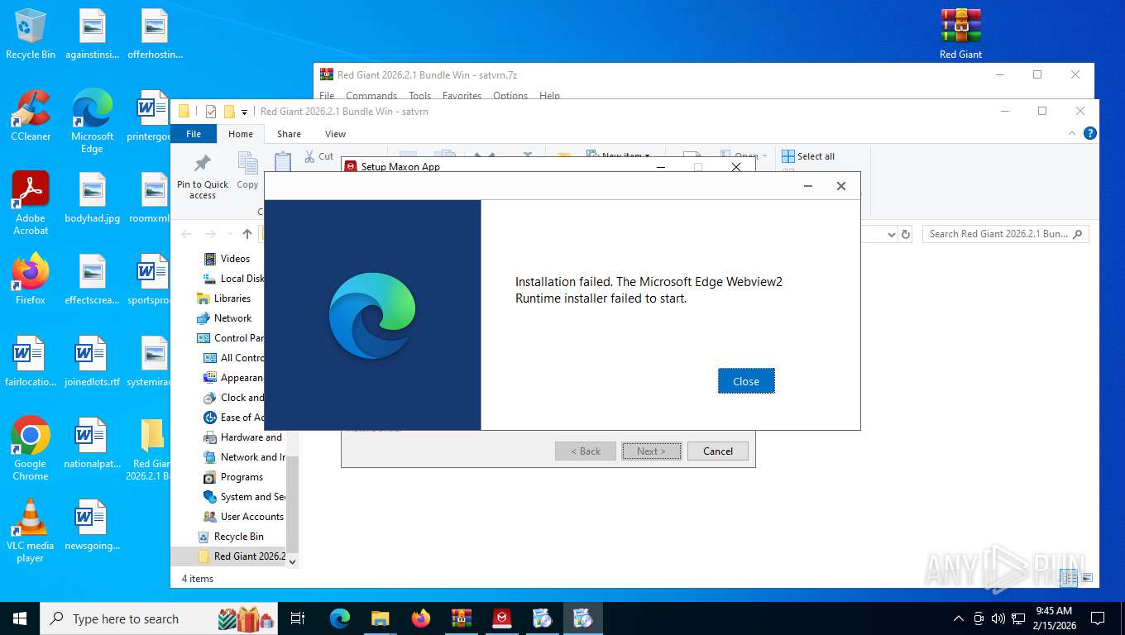Click Cancel in Setup Maxon App
The image size is (1125, 635).
[x=717, y=451]
